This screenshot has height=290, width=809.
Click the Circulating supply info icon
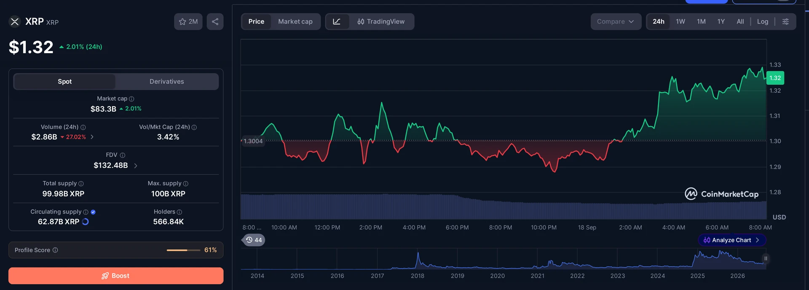86,212
